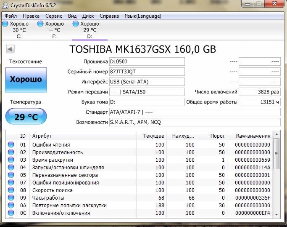Click the 29 °C temperature button
The width and height of the screenshot is (287, 227).
click(26, 117)
